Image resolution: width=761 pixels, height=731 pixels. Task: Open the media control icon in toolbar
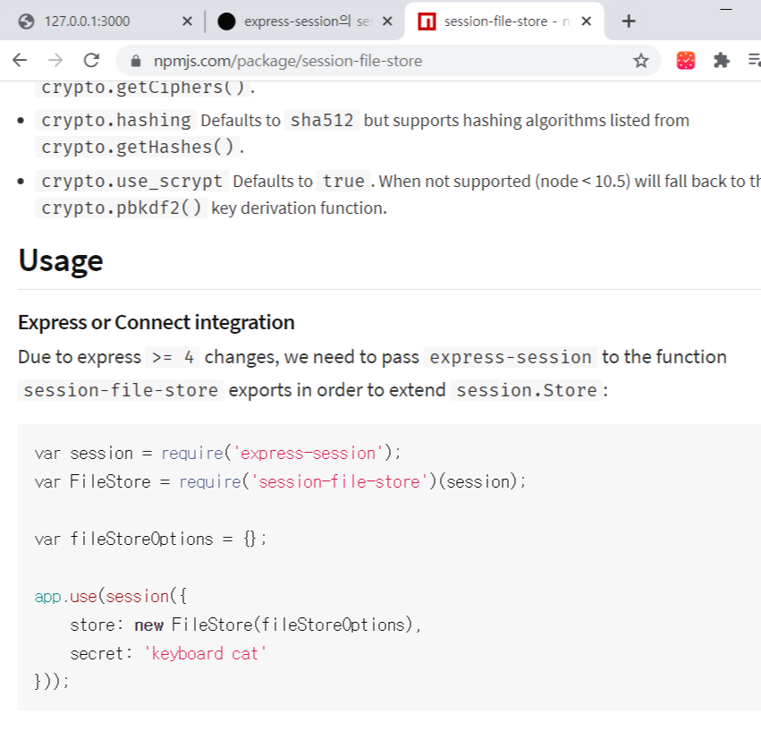pyautogui.click(x=754, y=61)
